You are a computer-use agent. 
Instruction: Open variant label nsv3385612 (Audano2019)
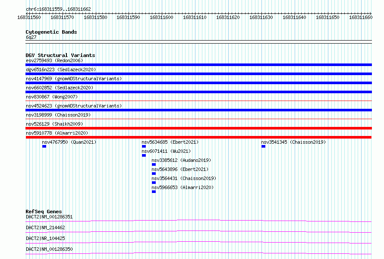tap(181, 160)
